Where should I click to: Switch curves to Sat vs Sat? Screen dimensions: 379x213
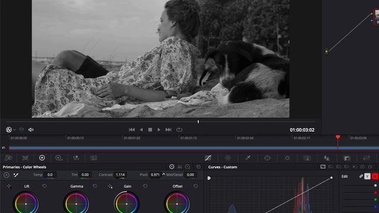coord(362,167)
